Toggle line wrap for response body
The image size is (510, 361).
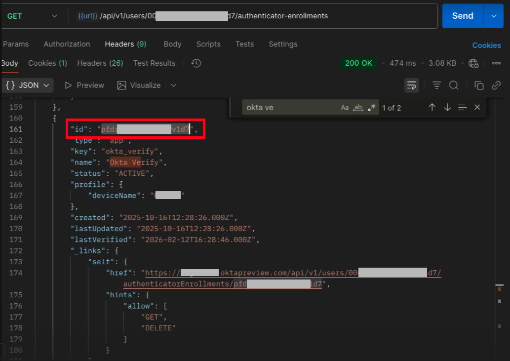tap(411, 85)
